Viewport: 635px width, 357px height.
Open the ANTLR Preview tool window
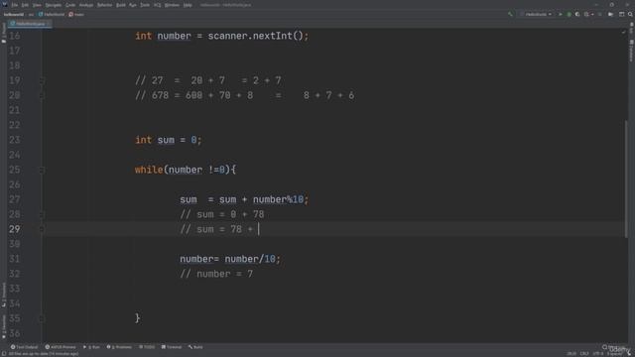tap(61, 347)
